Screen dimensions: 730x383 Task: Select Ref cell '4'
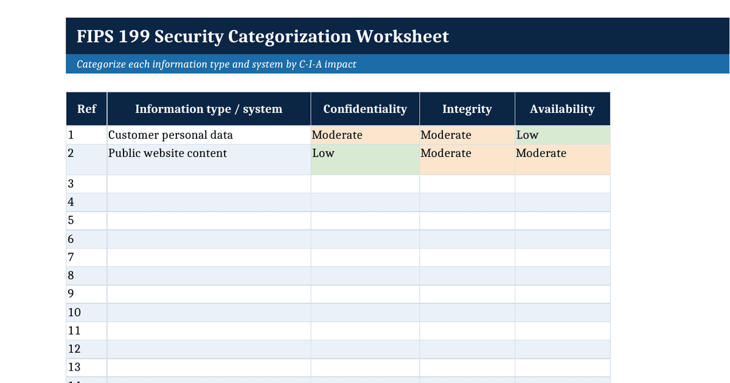tap(86, 202)
